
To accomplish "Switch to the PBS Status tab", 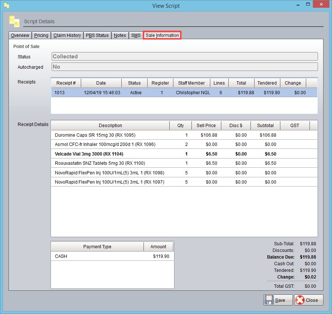I will point(97,35).
